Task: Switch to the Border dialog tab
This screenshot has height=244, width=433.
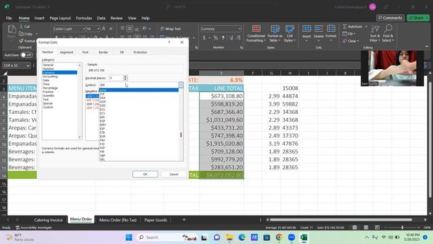Action: tap(104, 52)
